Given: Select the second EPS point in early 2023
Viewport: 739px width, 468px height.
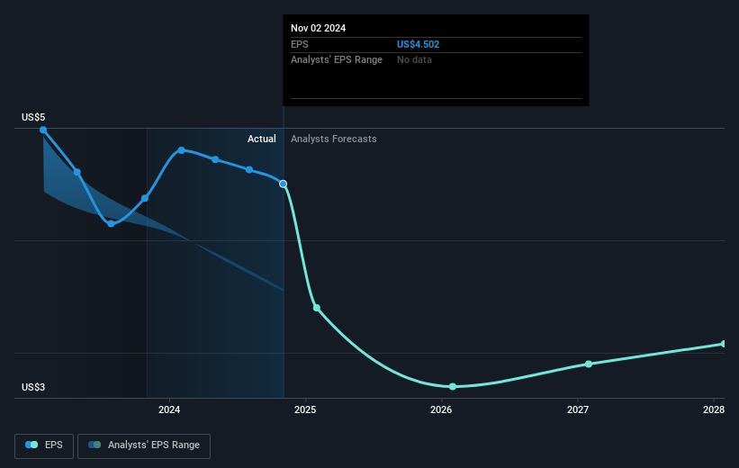Looking at the screenshot, I should 77,172.
